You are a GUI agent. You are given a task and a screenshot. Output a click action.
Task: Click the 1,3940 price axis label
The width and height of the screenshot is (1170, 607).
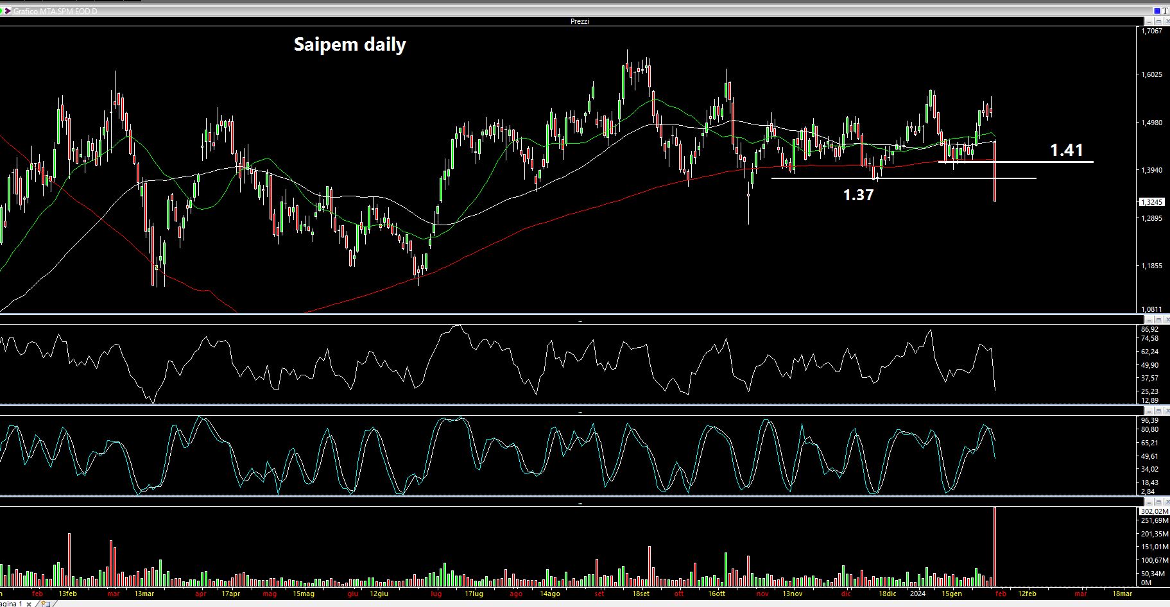point(1153,170)
